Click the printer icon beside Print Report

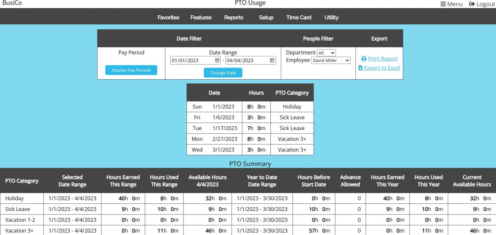pos(364,59)
